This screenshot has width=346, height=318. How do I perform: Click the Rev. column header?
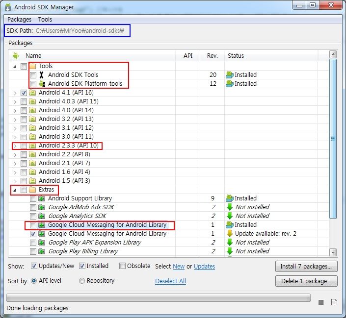[x=213, y=55]
